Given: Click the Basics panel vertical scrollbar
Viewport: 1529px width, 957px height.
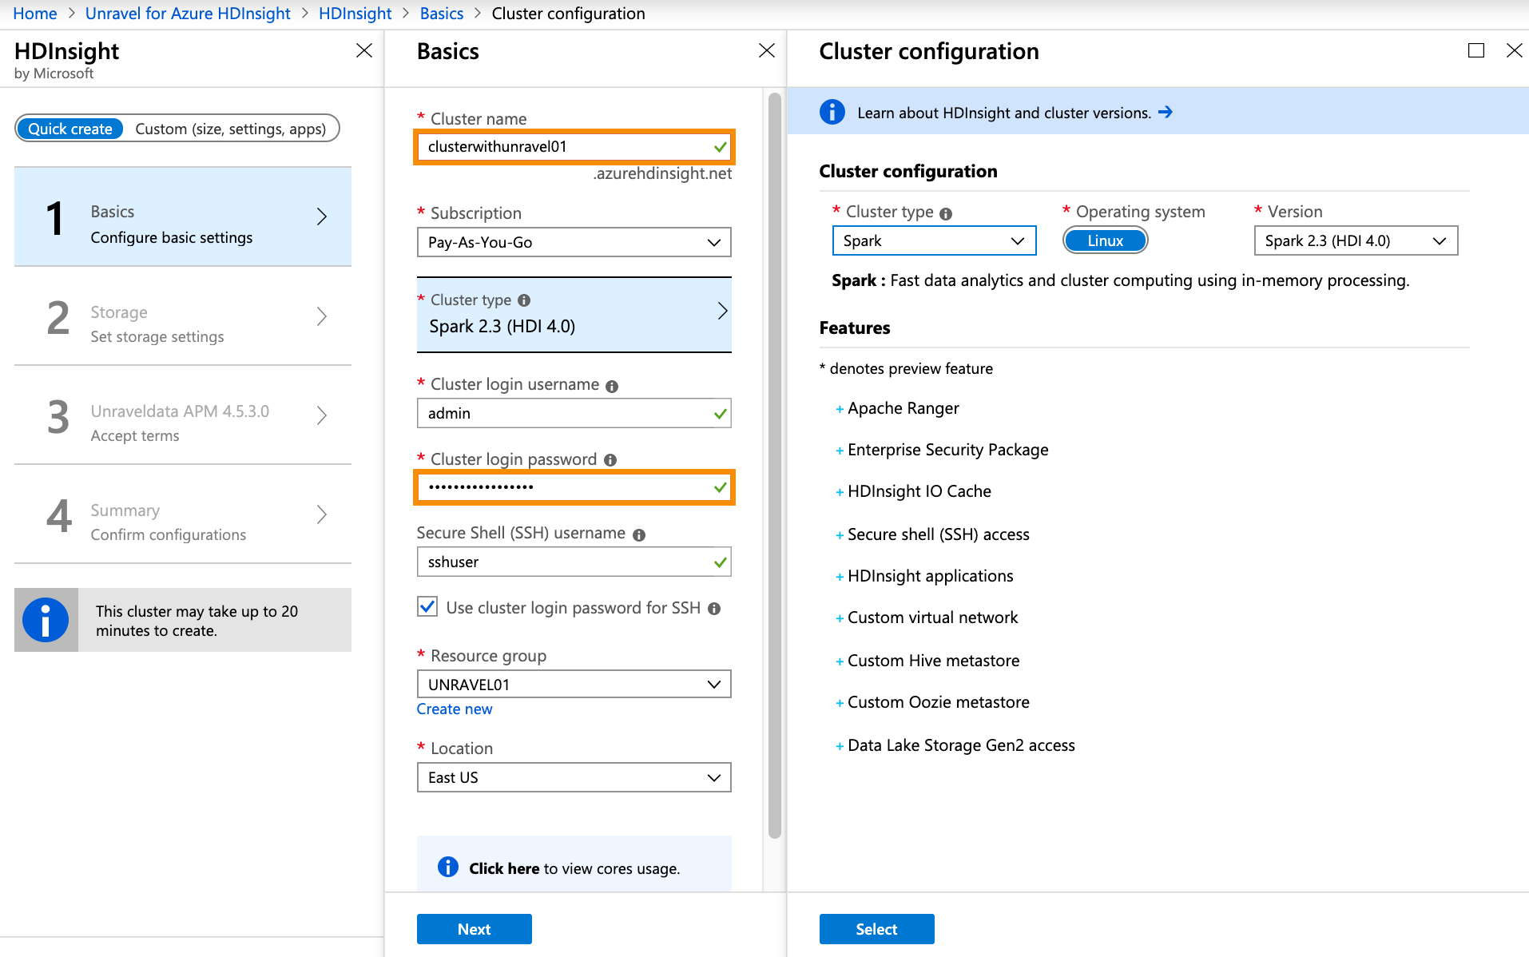Looking at the screenshot, I should (x=774, y=467).
